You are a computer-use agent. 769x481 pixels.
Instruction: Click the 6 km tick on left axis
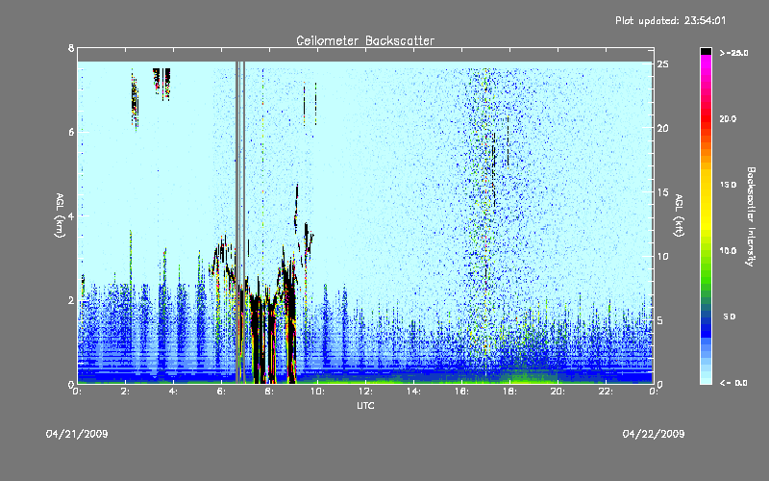(71, 132)
